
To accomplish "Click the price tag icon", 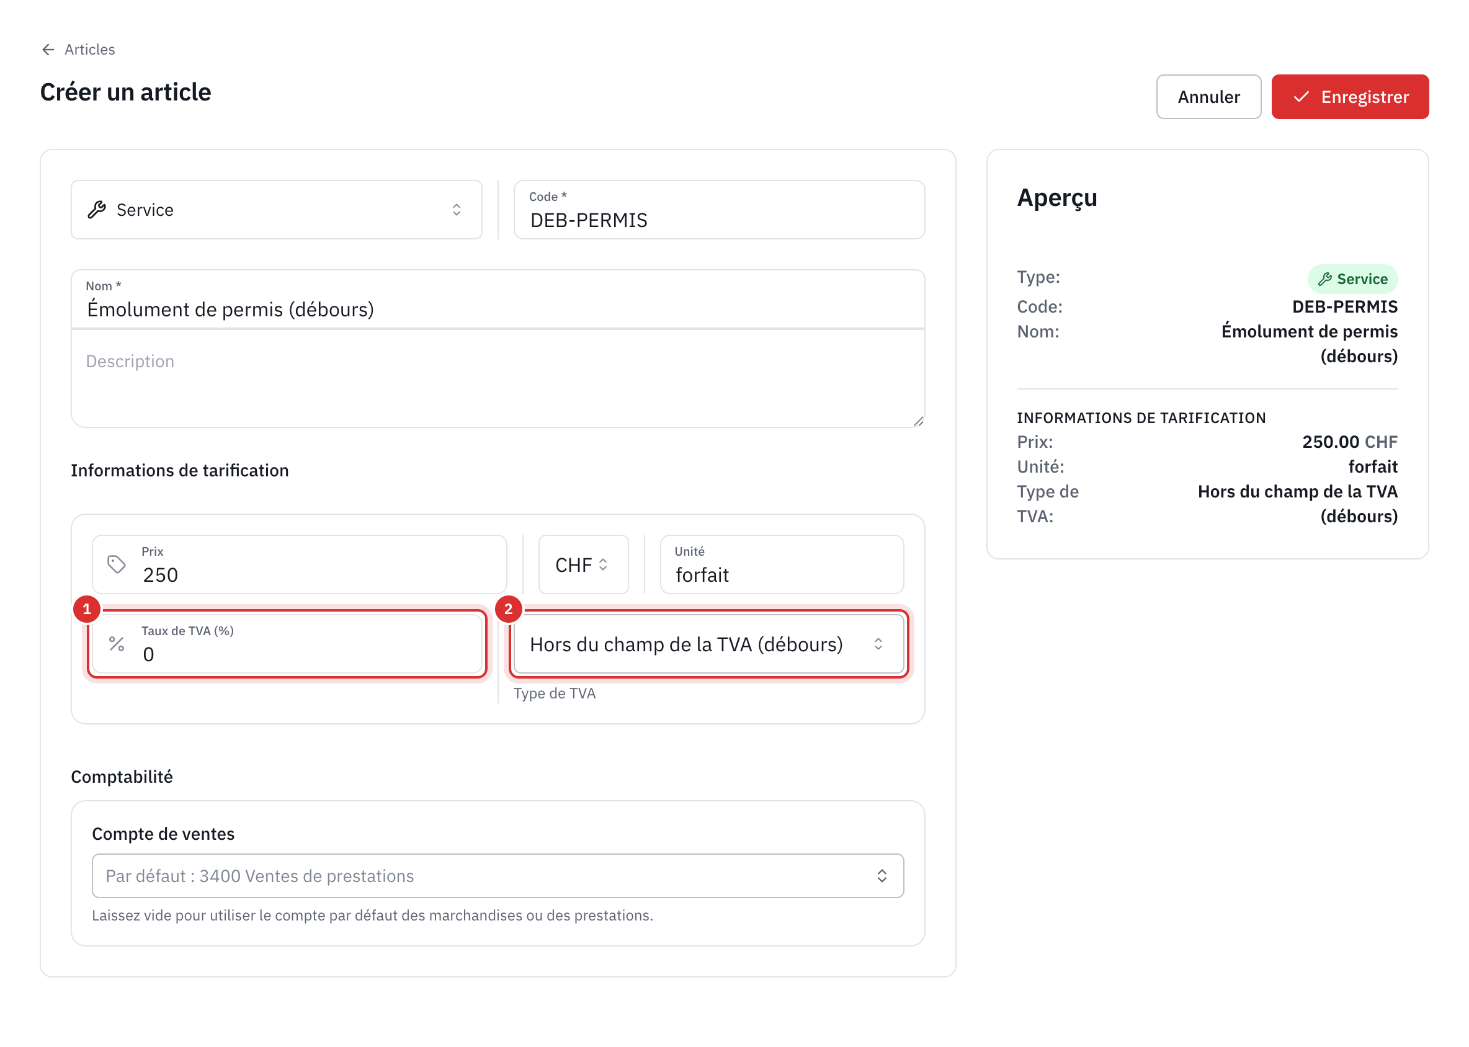I will tap(117, 564).
